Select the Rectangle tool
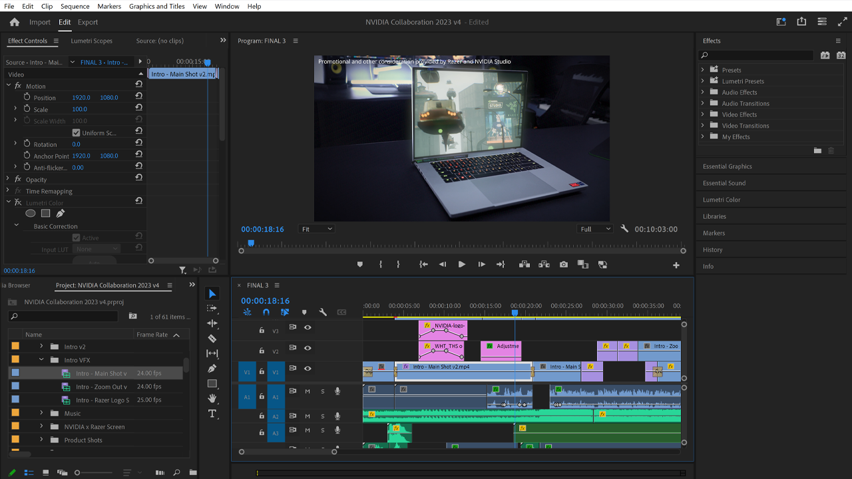The image size is (852, 479). (212, 383)
